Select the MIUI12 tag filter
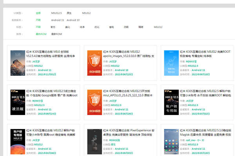Screen dimensions: 235x156 [158, 27]
